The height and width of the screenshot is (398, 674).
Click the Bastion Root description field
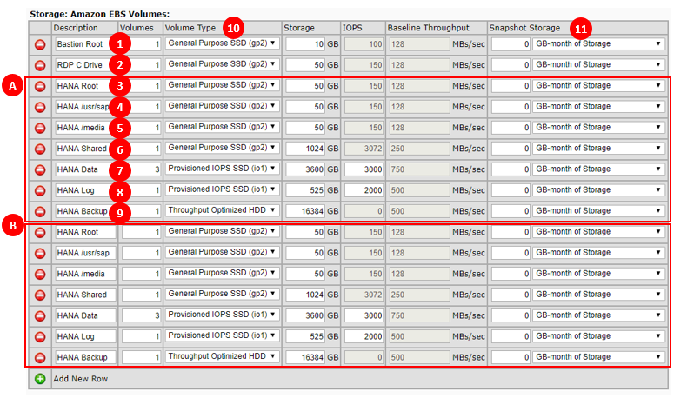83,43
